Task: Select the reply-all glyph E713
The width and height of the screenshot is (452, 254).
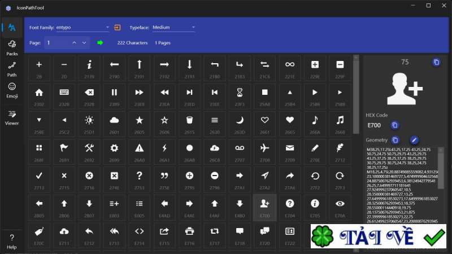Action: (114, 235)
